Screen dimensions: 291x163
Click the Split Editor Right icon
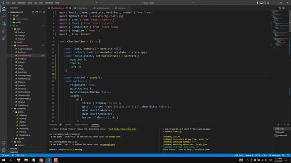tap(284, 8)
